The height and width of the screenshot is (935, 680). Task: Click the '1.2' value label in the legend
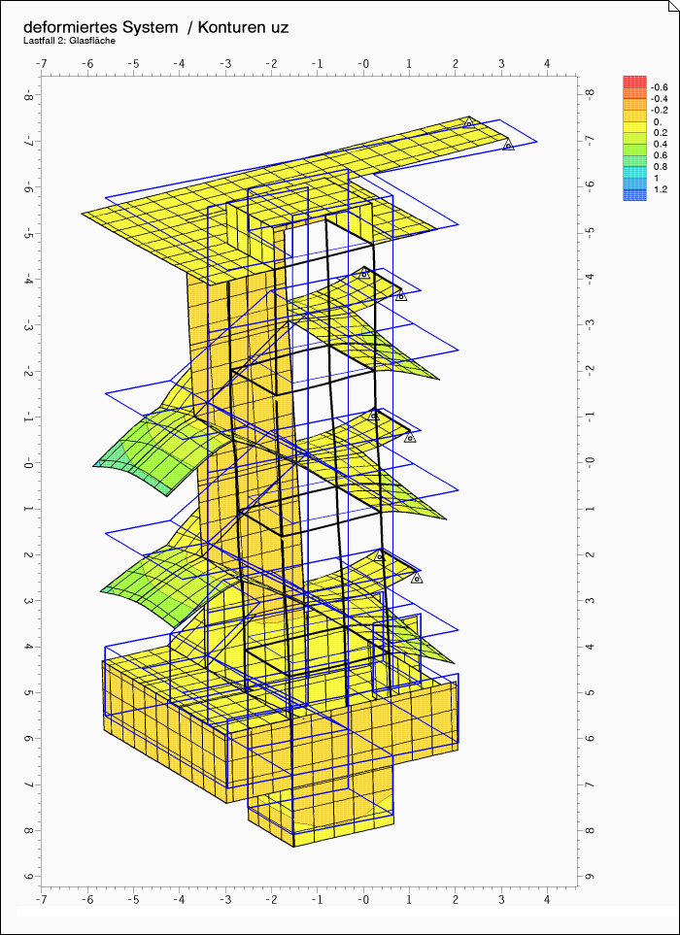tap(661, 190)
